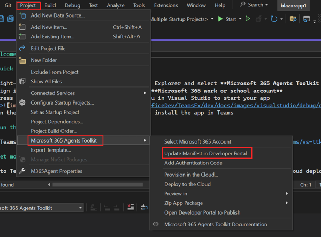Open the Git menu
Viewport: 321px width, 237px height.
(x=8, y=5)
